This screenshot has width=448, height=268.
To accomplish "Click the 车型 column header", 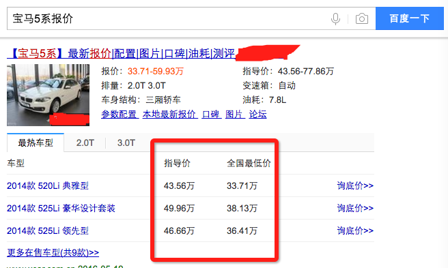I will tap(16, 163).
